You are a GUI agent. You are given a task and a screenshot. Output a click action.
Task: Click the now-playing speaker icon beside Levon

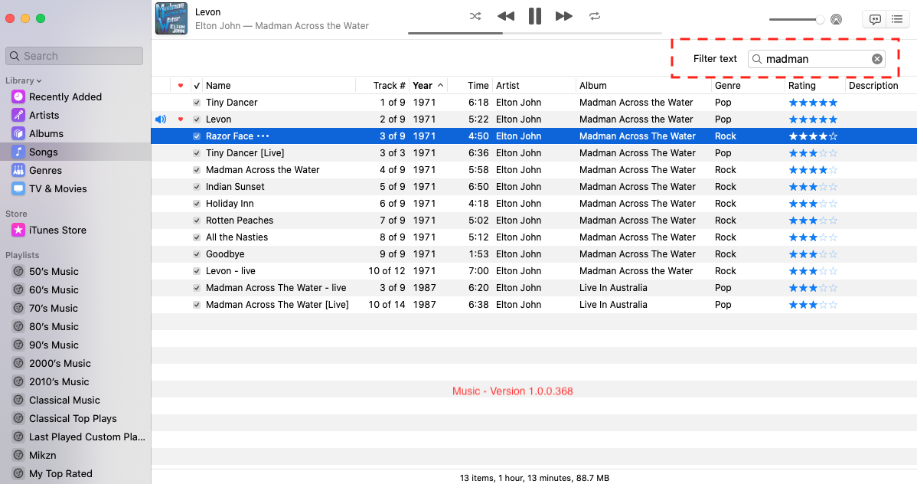[160, 119]
